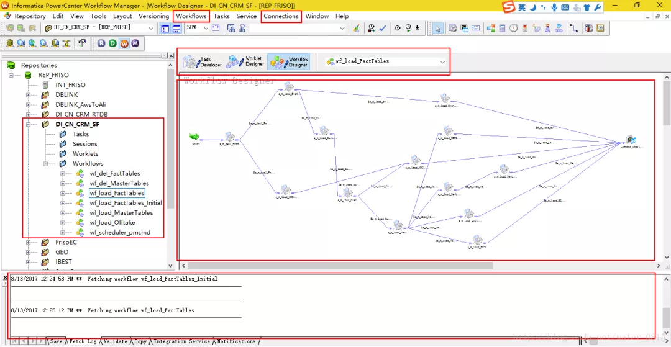Click the Decision task icon
671x347 pixels.
491,28
